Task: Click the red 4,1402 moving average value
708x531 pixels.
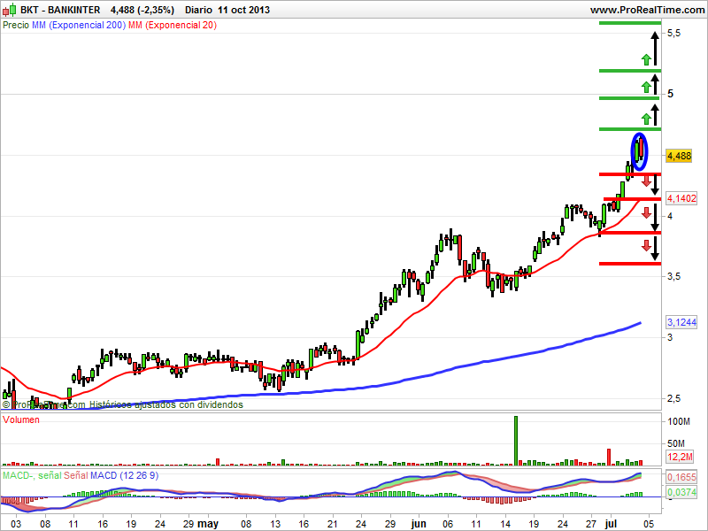Action: [681, 198]
